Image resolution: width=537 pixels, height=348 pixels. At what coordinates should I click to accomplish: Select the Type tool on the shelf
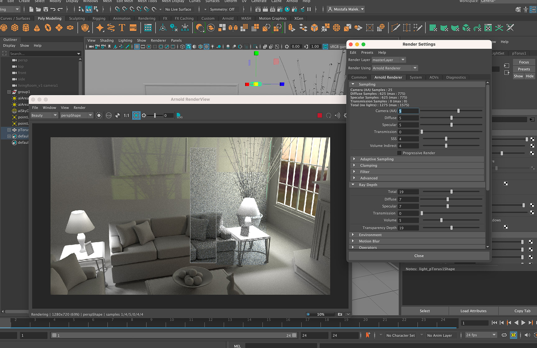click(122, 28)
